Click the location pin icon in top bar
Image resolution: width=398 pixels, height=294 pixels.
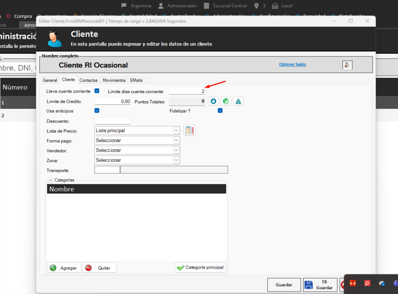[256, 6]
